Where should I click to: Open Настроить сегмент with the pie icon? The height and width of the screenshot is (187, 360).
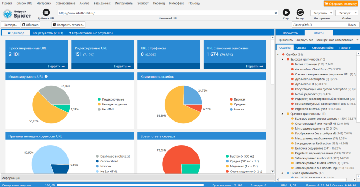point(69,25)
